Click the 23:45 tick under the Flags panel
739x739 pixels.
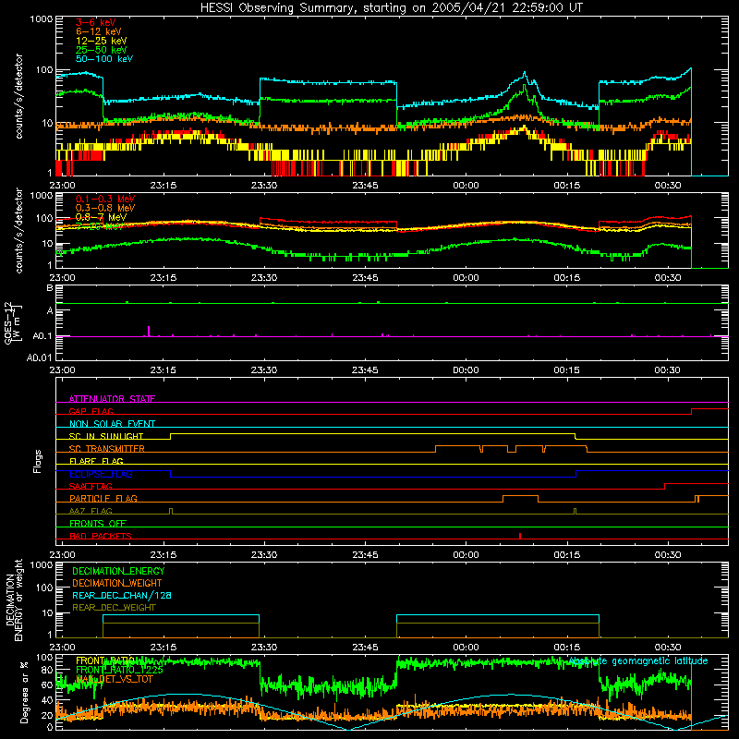(365, 555)
